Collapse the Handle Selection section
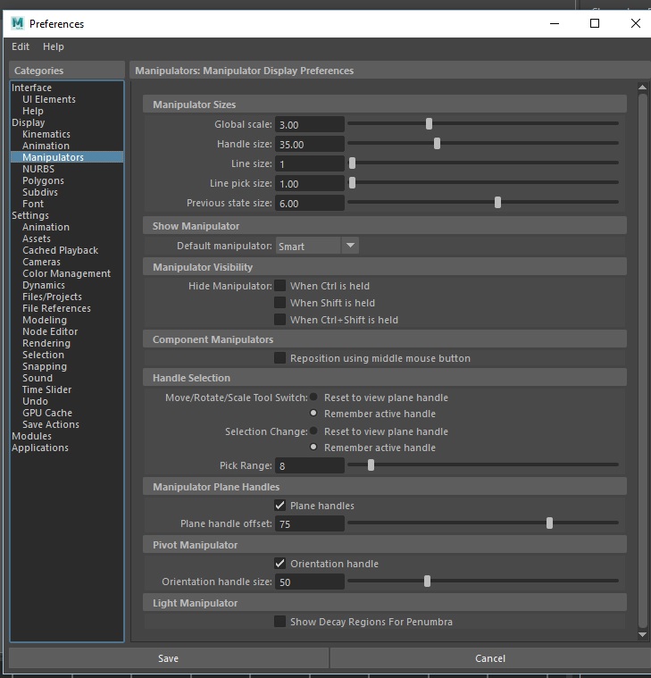Screen dimensions: 651x678 point(385,378)
